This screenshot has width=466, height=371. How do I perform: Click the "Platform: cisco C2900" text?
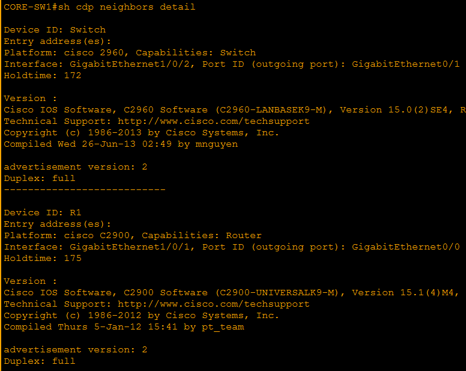67,235
